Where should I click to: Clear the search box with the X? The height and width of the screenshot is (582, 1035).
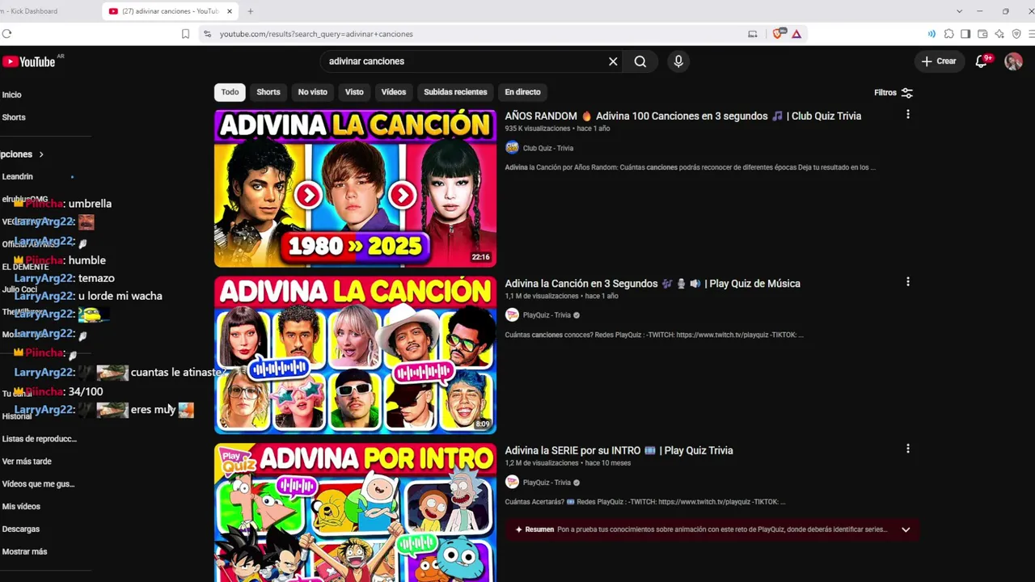613,61
